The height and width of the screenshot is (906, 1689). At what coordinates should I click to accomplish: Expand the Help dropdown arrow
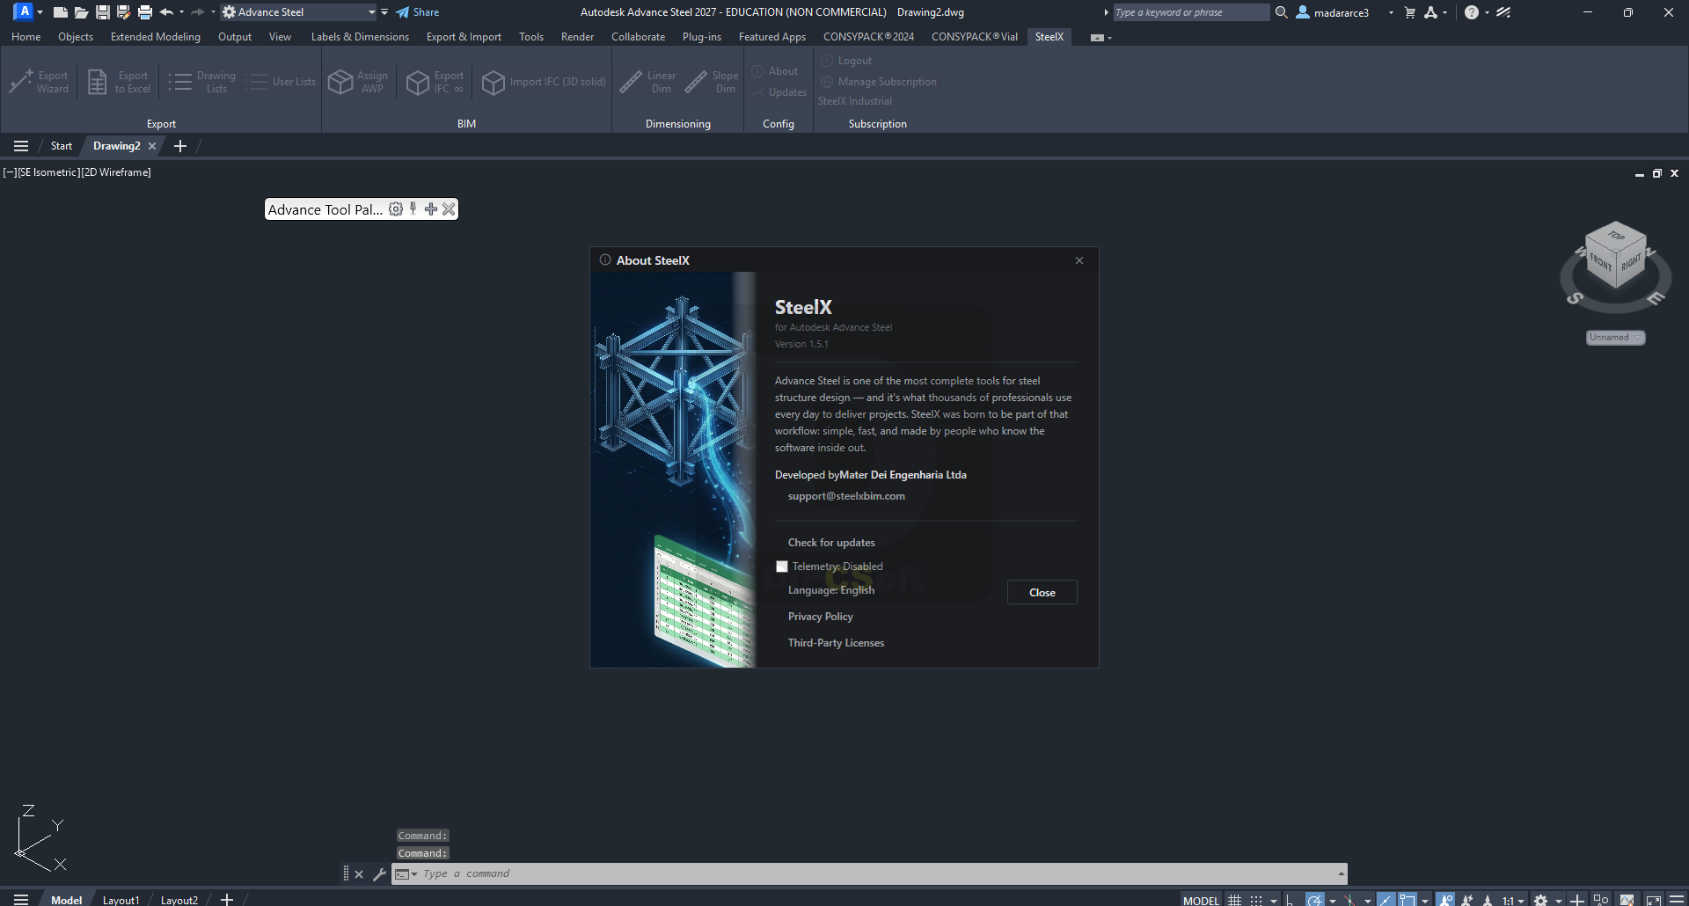click(x=1487, y=12)
